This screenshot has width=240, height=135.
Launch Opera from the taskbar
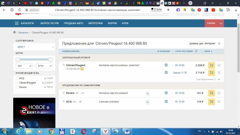(x=84, y=131)
